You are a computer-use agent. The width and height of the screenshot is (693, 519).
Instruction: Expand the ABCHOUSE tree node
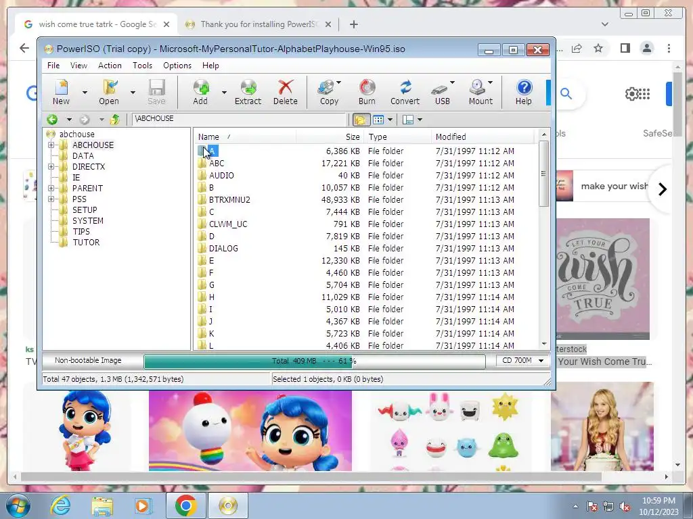(x=51, y=145)
